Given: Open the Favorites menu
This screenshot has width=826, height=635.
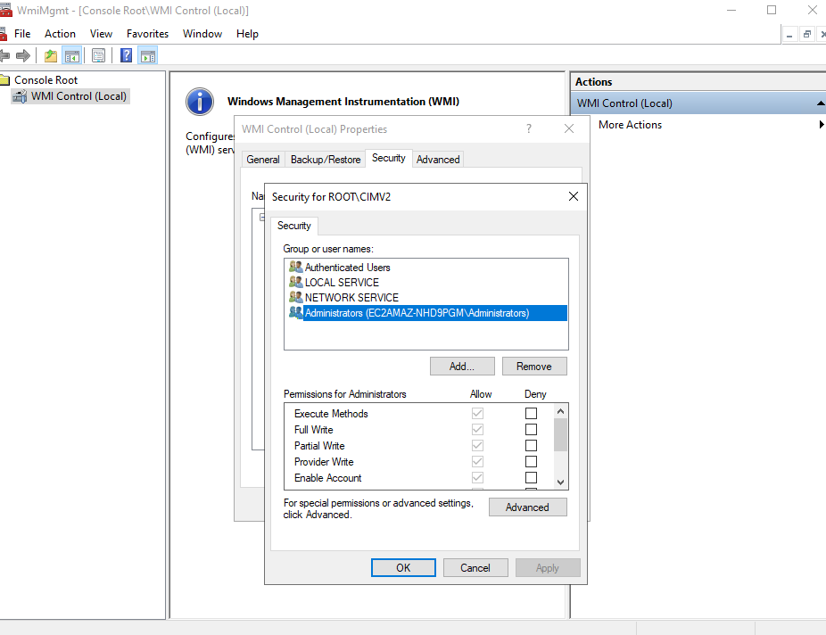Looking at the screenshot, I should pyautogui.click(x=147, y=34).
